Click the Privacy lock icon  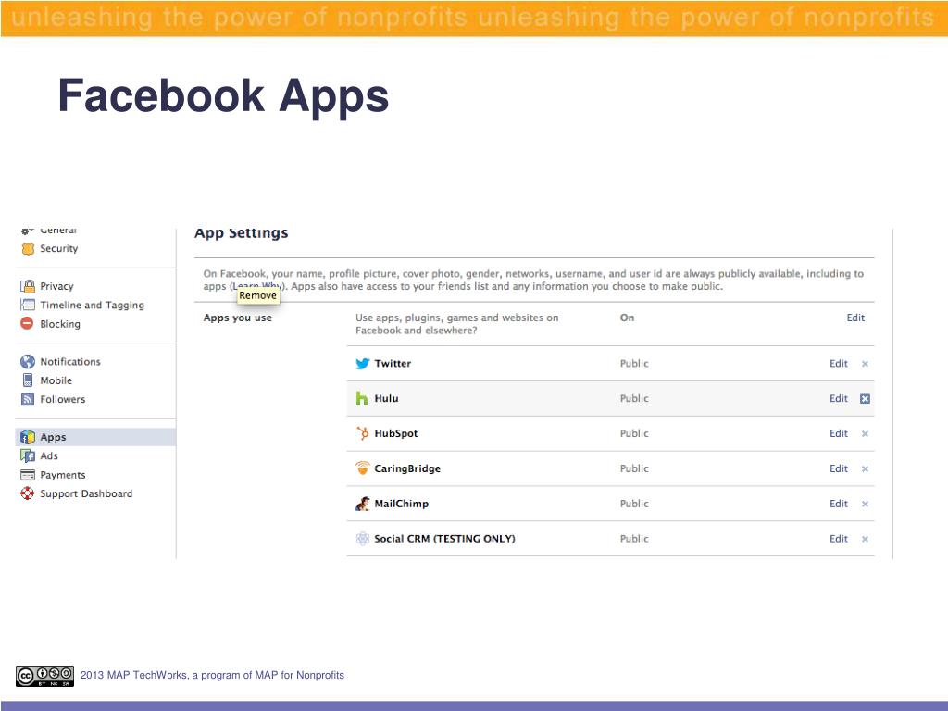click(28, 286)
